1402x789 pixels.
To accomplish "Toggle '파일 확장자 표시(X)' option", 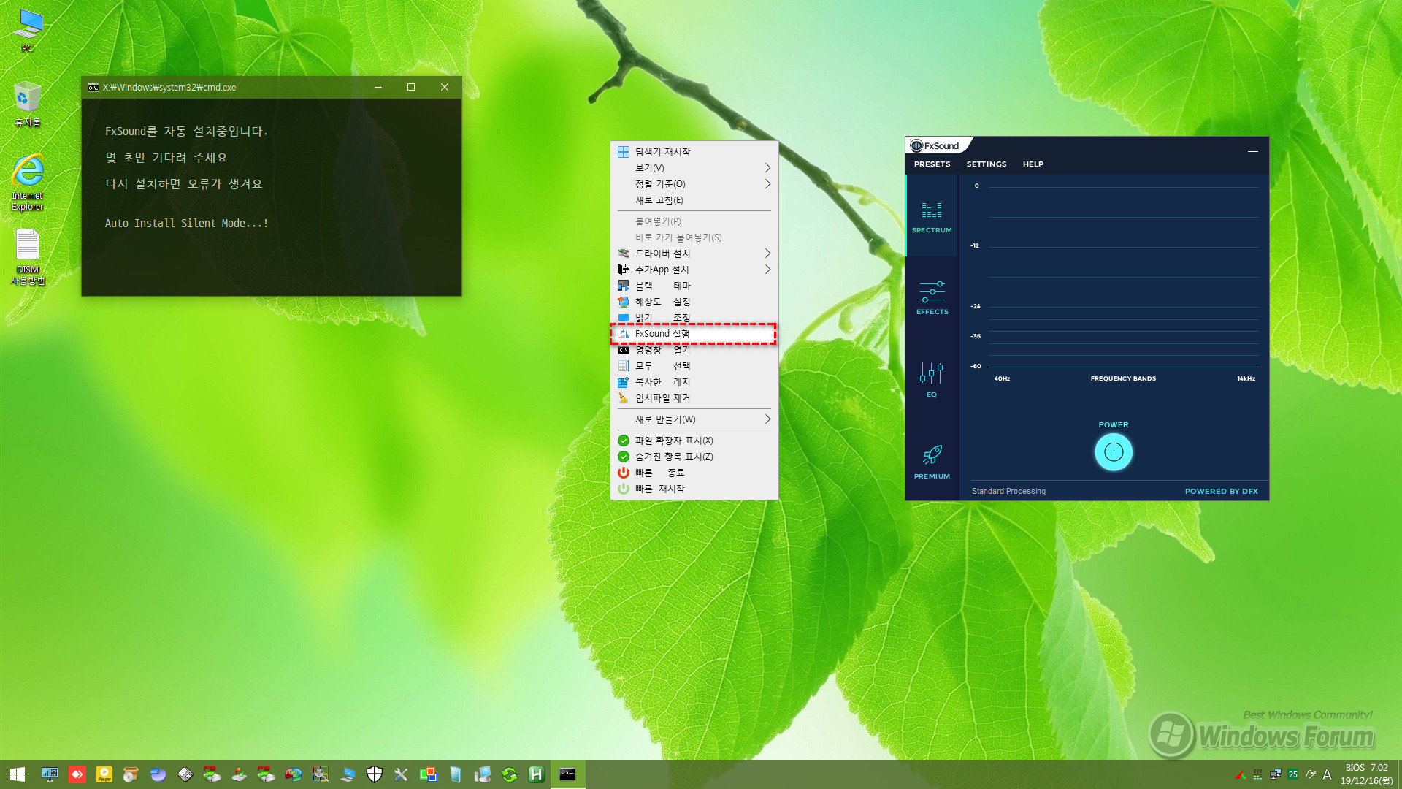I will pos(694,441).
